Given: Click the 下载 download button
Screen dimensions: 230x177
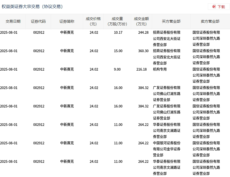Looking at the screenshot, I should (219, 7).
